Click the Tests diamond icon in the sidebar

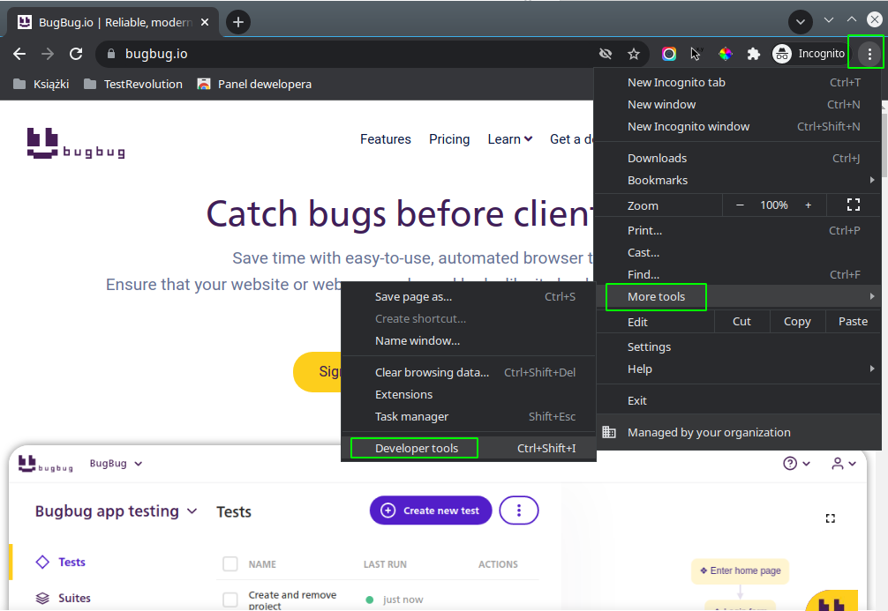pos(42,562)
